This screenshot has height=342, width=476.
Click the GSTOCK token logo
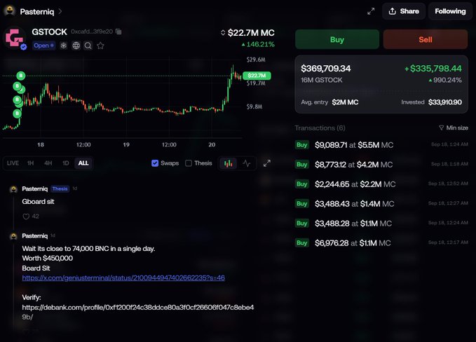(14, 39)
